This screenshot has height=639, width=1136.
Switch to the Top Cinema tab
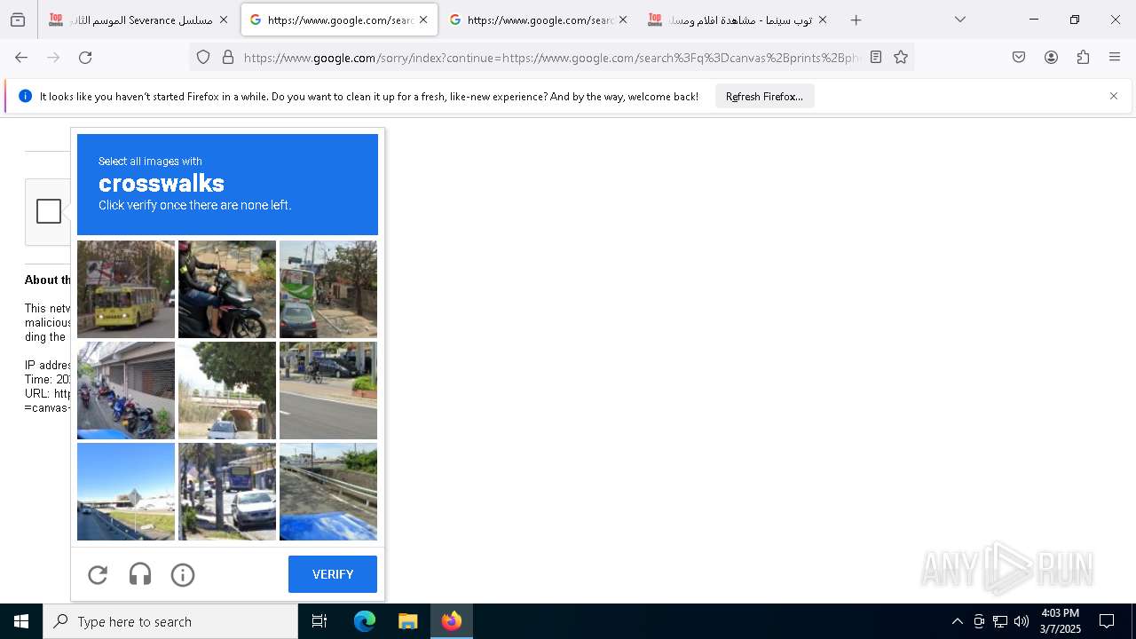pyautogui.click(x=738, y=20)
